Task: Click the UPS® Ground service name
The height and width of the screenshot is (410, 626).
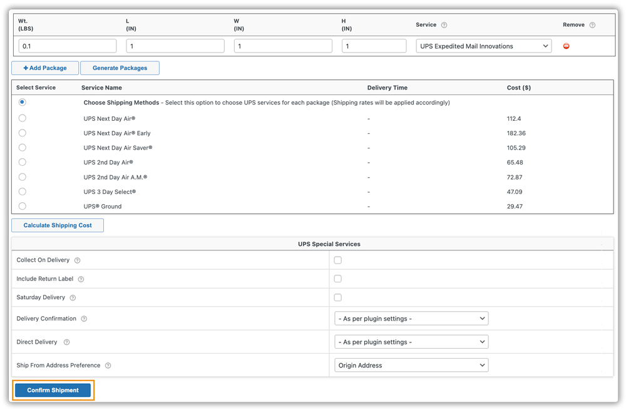Action: tap(103, 207)
